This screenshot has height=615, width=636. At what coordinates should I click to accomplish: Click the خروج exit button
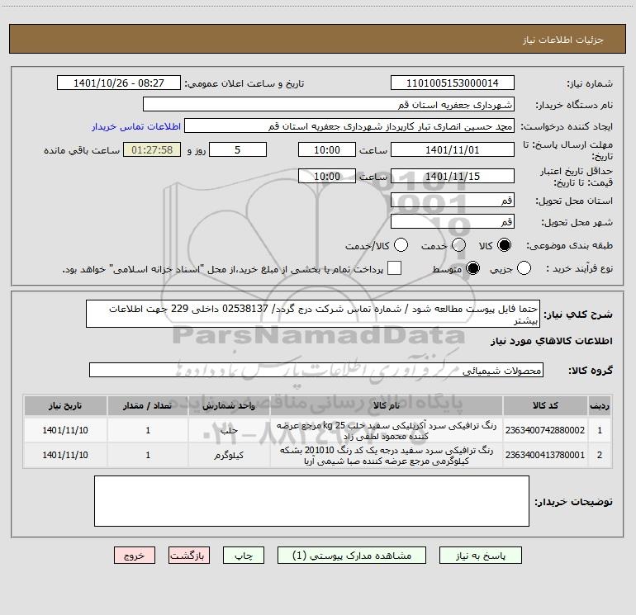click(x=135, y=556)
